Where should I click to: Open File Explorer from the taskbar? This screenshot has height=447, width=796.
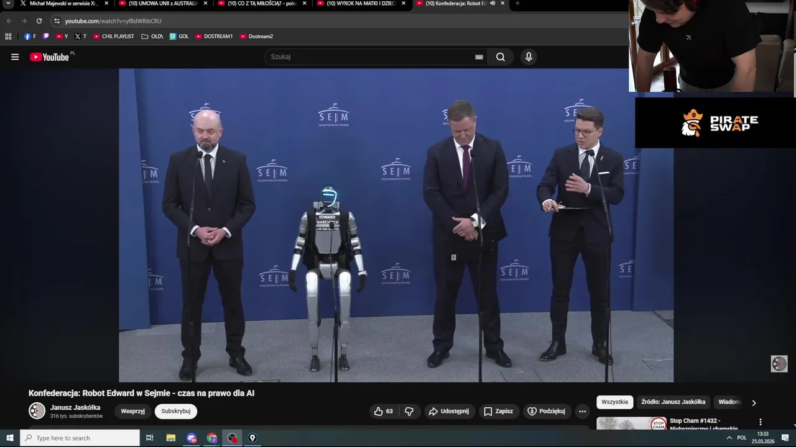pyautogui.click(x=171, y=438)
